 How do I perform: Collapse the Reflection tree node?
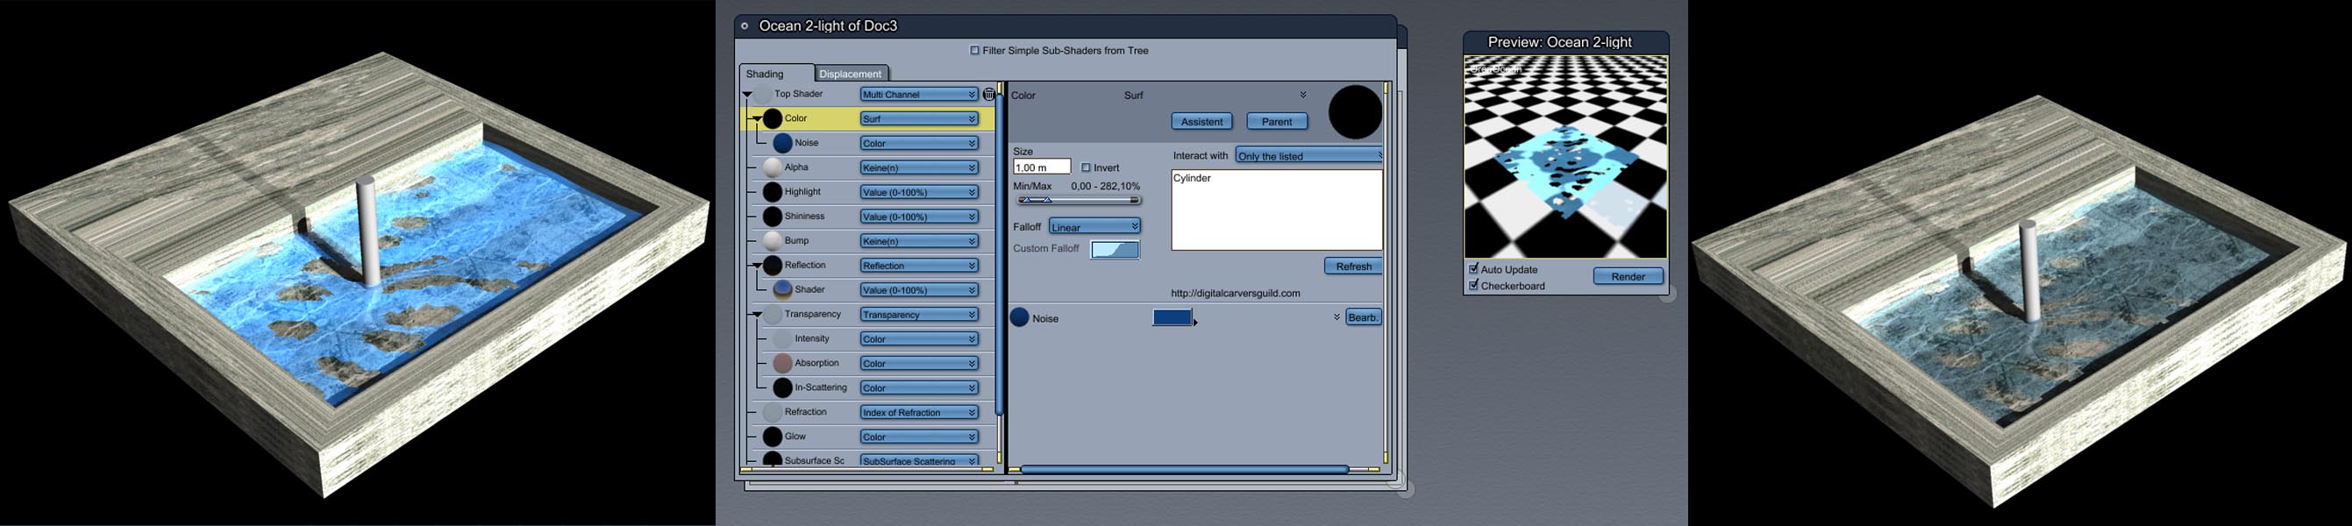point(757,266)
